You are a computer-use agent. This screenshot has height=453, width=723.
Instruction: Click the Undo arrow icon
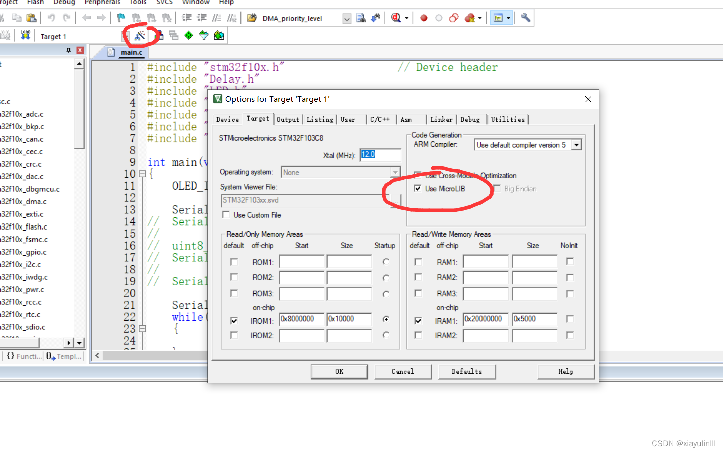tap(51, 18)
